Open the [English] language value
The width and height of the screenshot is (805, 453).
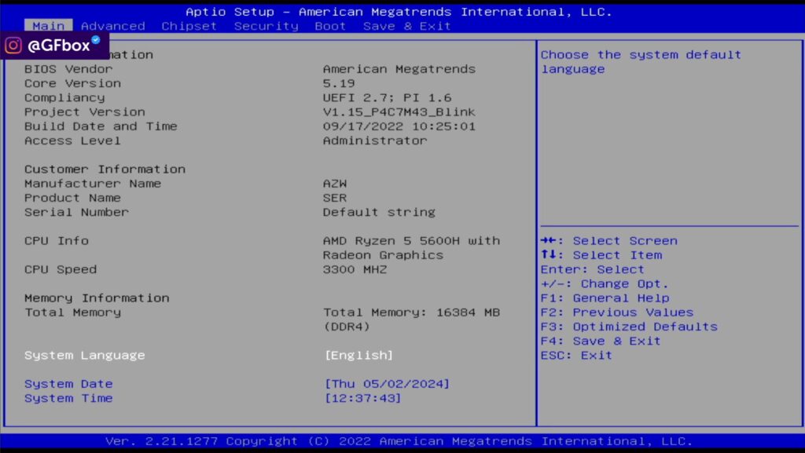click(x=358, y=355)
